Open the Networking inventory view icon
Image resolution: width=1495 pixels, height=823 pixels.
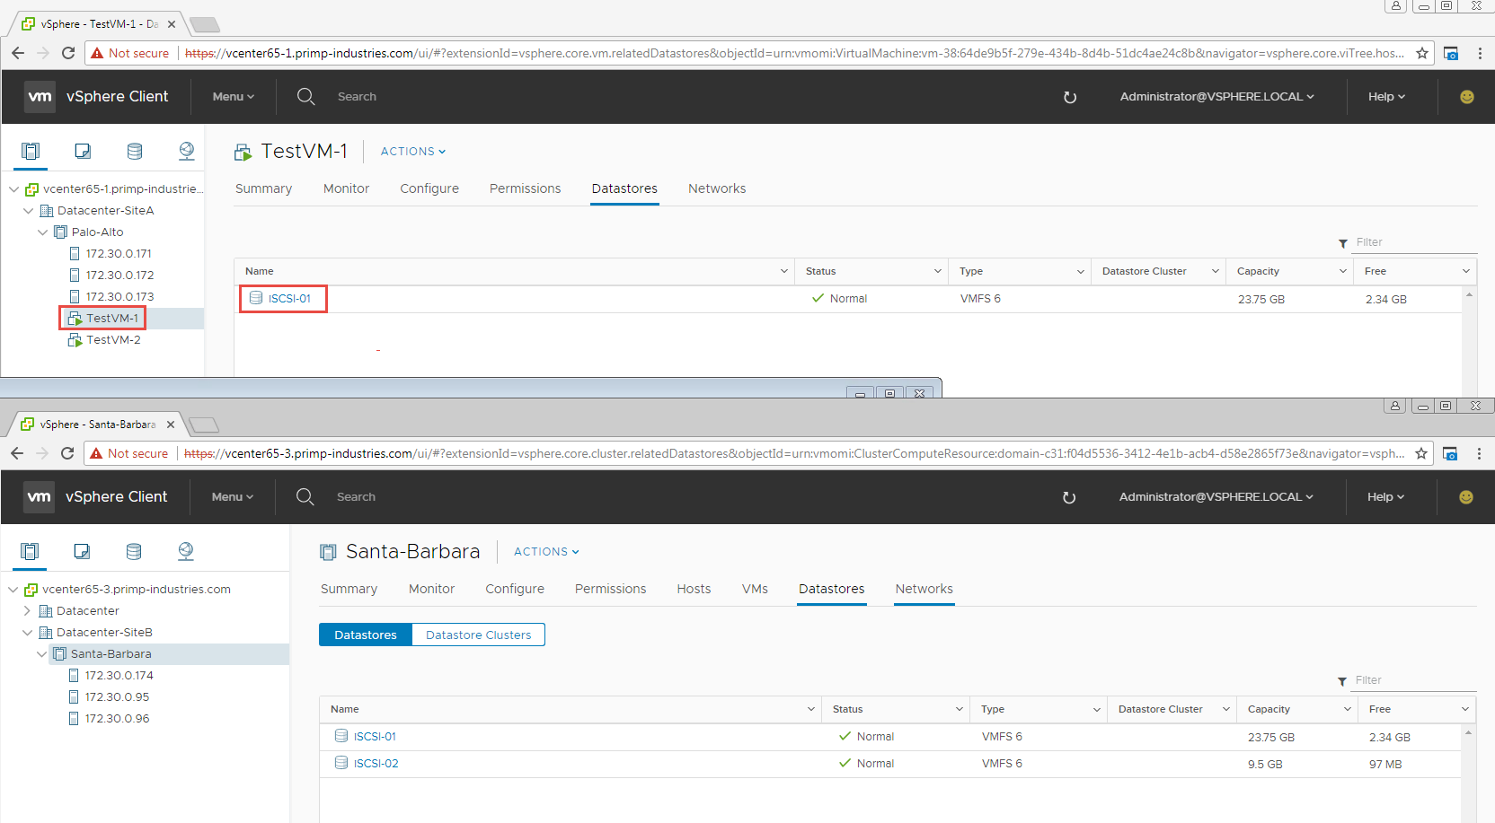[186, 151]
